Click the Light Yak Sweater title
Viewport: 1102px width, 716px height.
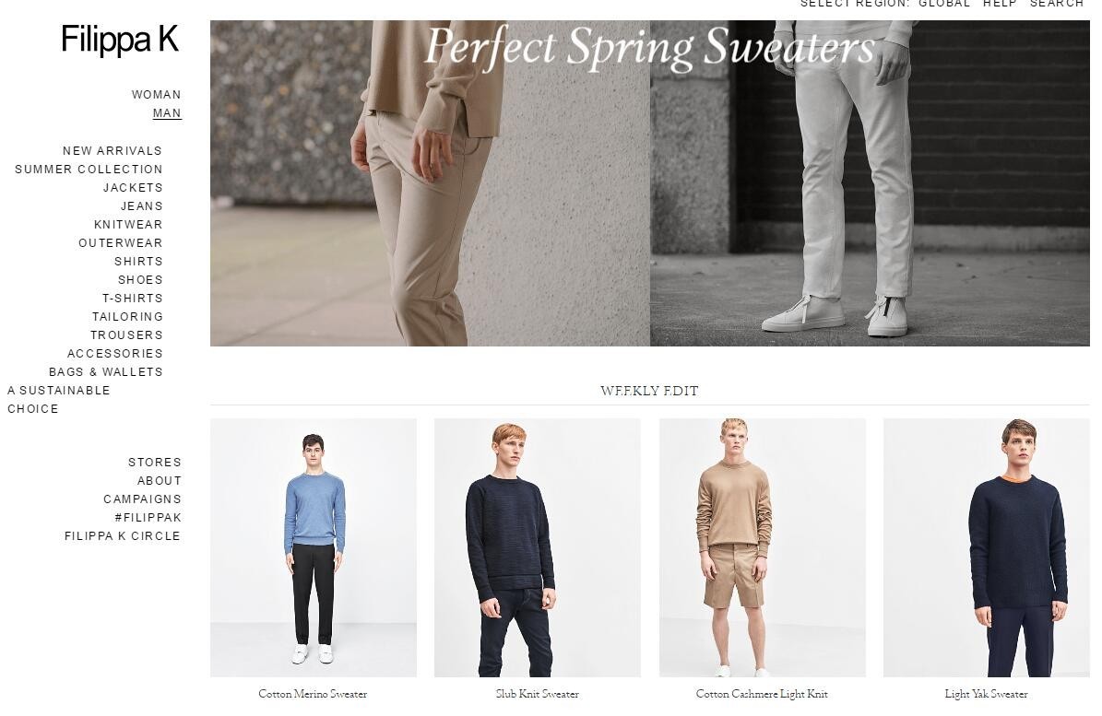(x=986, y=694)
